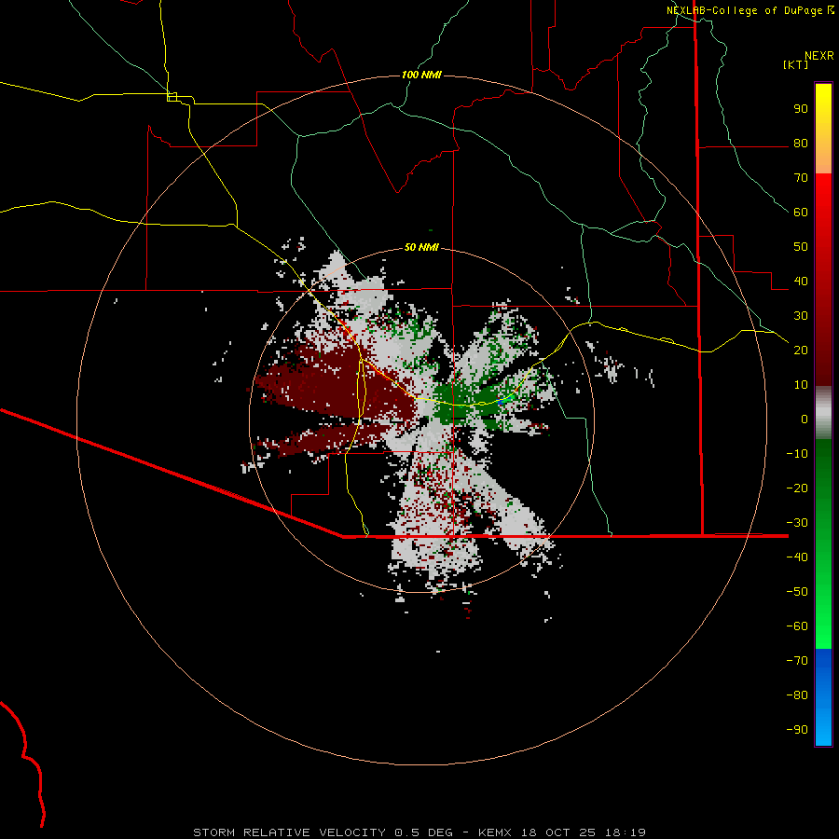839x839 pixels.
Task: Click the KEMX station identifier in the footer
Action: coord(495,832)
